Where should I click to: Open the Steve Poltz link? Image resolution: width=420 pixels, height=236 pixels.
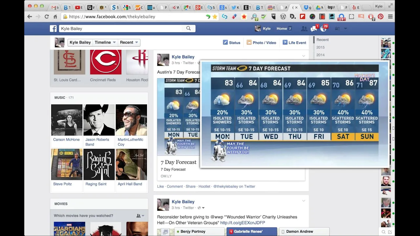tap(62, 184)
